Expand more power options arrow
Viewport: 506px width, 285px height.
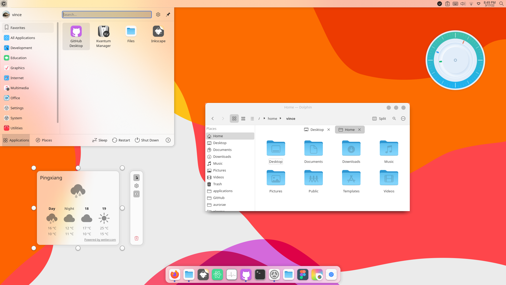tap(168, 140)
